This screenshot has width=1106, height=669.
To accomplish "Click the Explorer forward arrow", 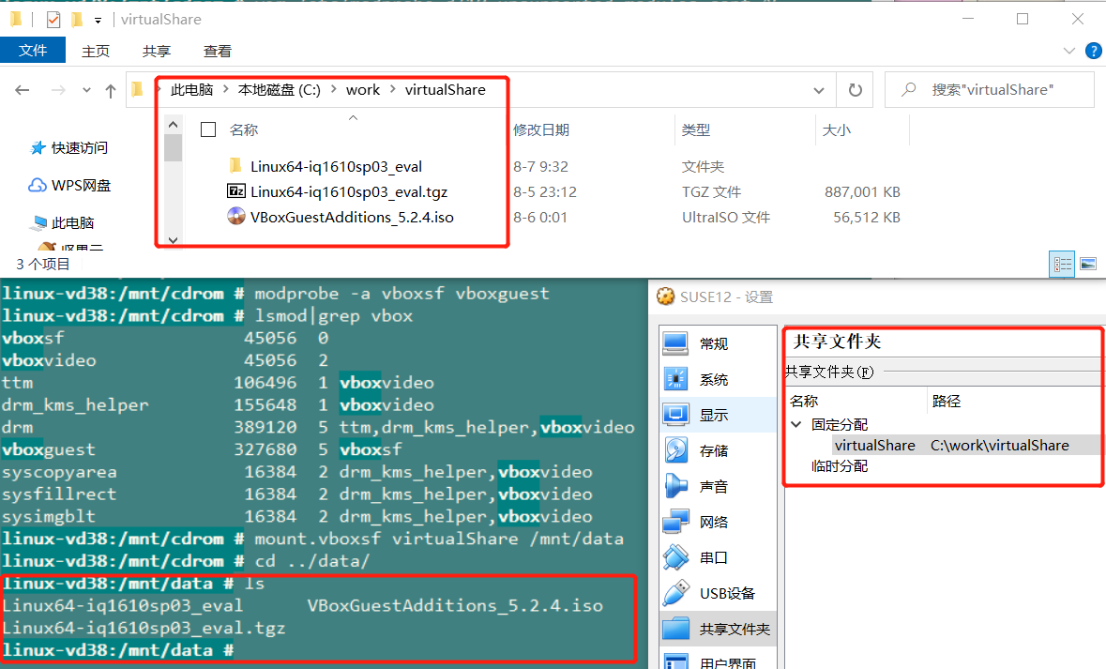I will click(x=58, y=90).
